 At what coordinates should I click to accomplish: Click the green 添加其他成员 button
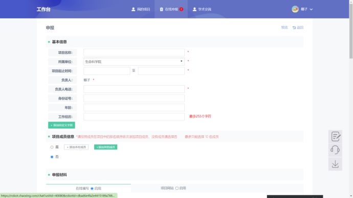click(x=105, y=147)
